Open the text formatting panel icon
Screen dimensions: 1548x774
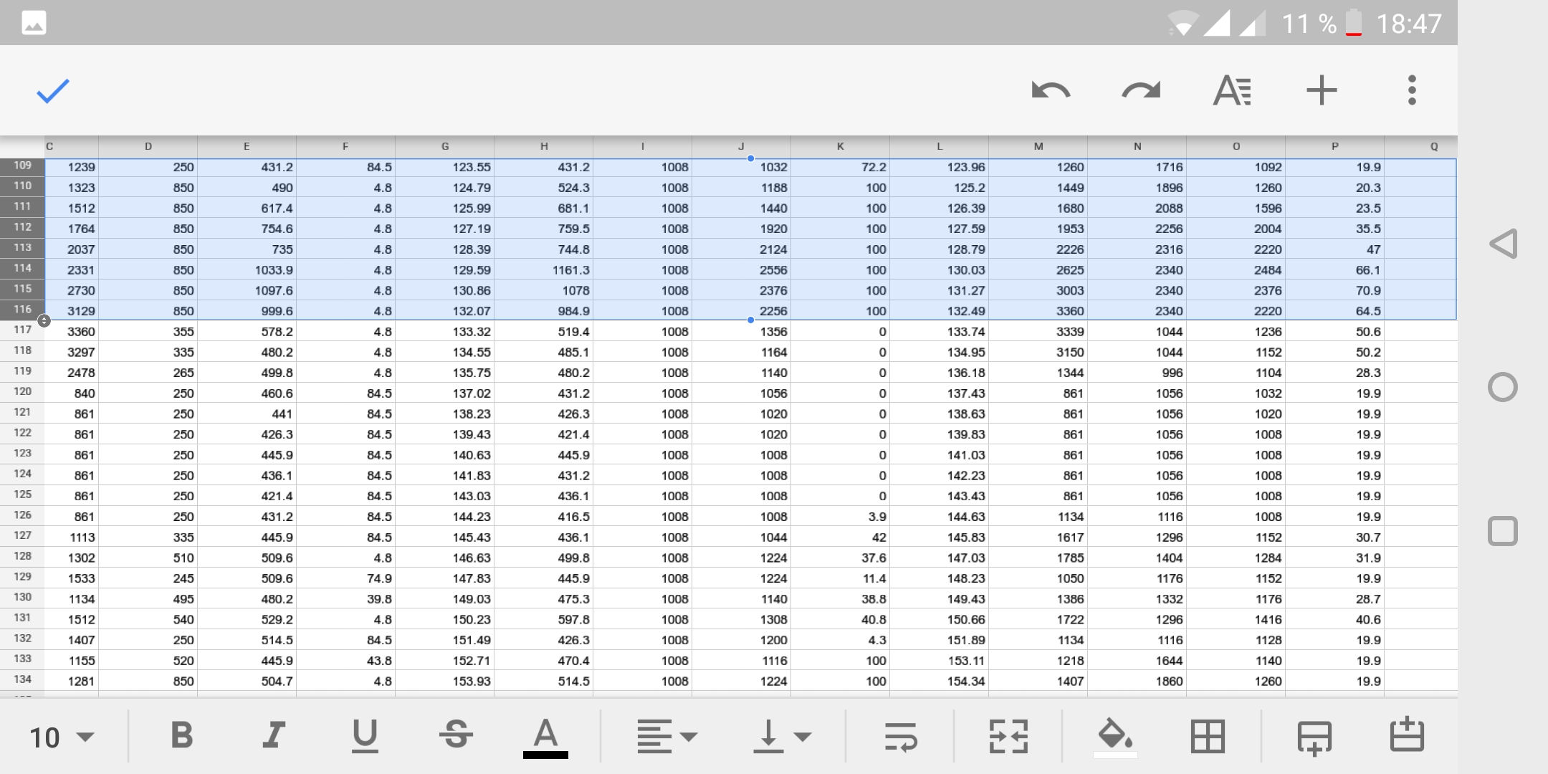pyautogui.click(x=1232, y=91)
